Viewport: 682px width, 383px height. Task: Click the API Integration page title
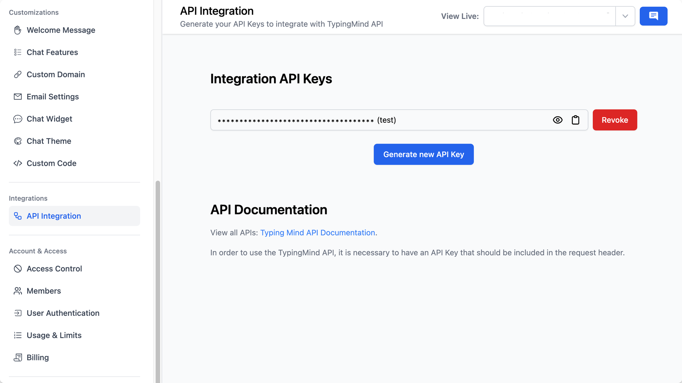click(217, 11)
